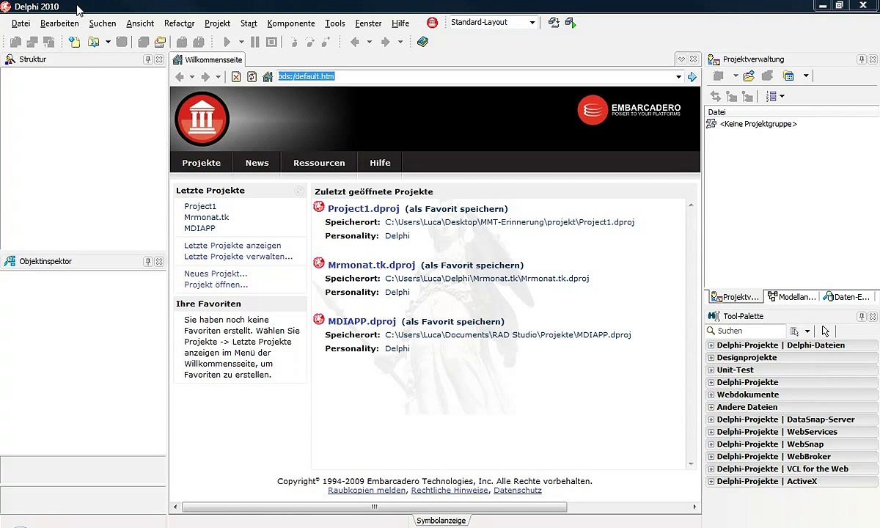Click the new items icon in main toolbar
880x528 pixels.
pyautogui.click(x=74, y=42)
